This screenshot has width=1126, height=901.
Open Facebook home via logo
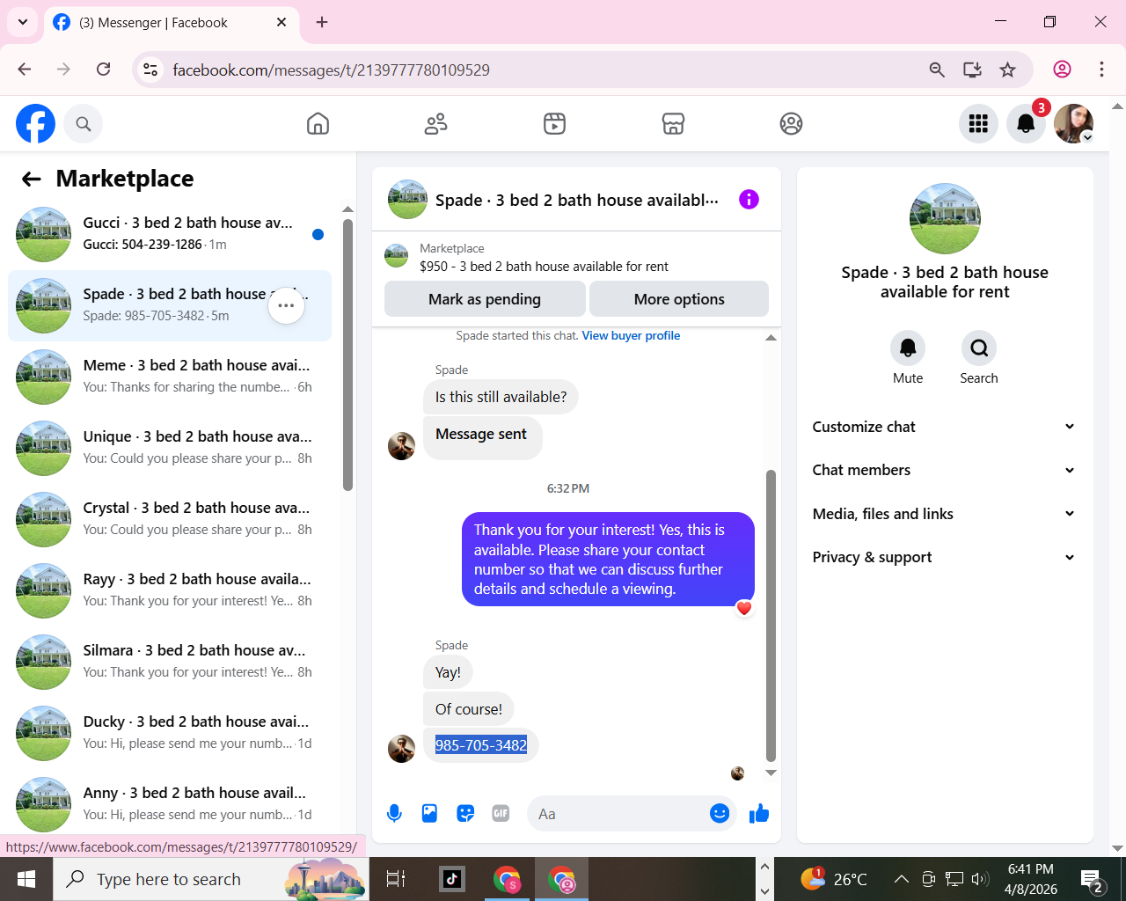tap(35, 124)
